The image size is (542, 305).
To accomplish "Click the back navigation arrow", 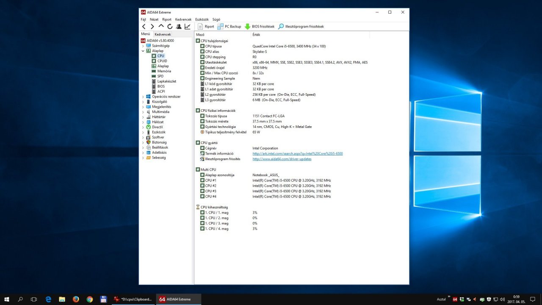I will pyautogui.click(x=144, y=26).
